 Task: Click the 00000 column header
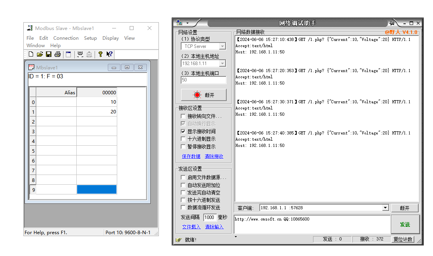[x=97, y=92]
